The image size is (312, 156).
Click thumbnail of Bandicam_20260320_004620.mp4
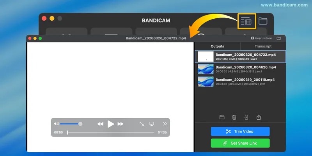coord(206,69)
